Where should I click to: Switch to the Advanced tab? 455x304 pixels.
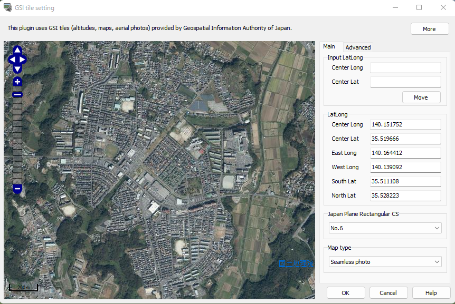358,47
